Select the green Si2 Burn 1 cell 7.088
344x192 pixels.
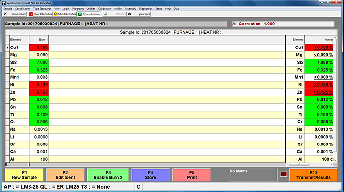(x=39, y=62)
